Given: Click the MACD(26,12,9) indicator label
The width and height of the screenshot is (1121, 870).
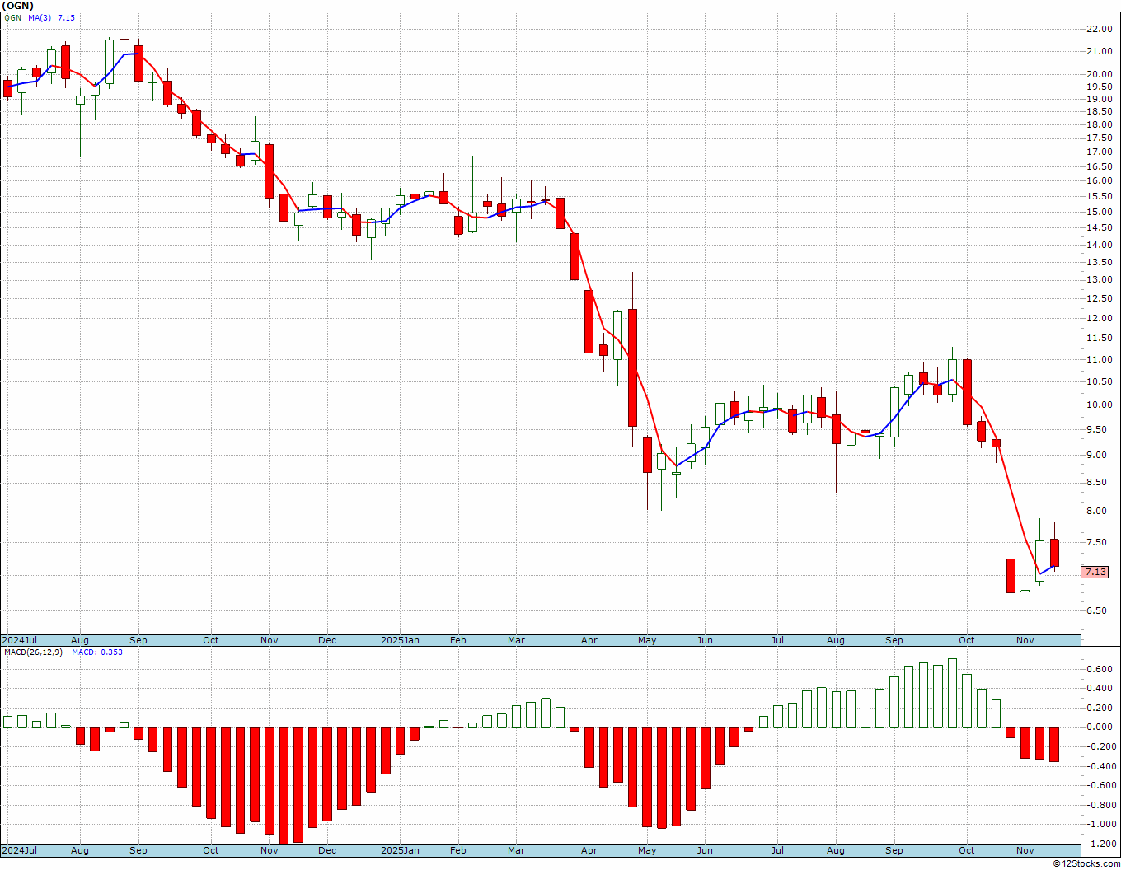Looking at the screenshot, I should pyautogui.click(x=33, y=652).
